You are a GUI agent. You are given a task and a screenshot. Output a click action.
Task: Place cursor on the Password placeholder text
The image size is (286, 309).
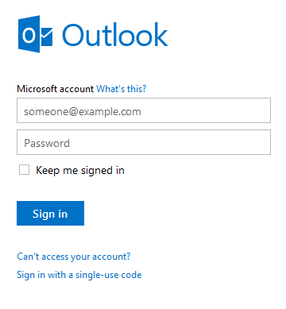click(x=47, y=143)
